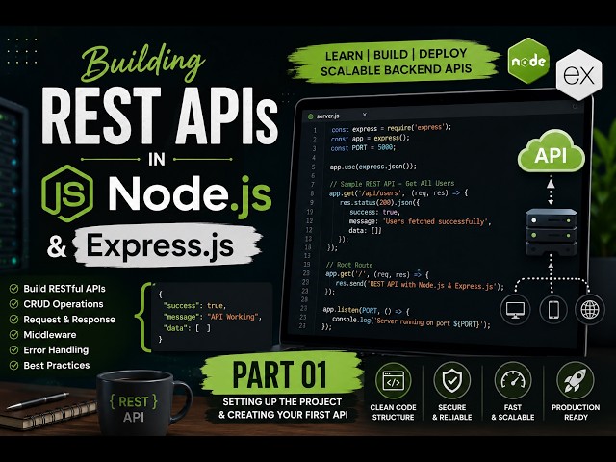Click the globe web client icon
The image size is (616, 462).
590,310
